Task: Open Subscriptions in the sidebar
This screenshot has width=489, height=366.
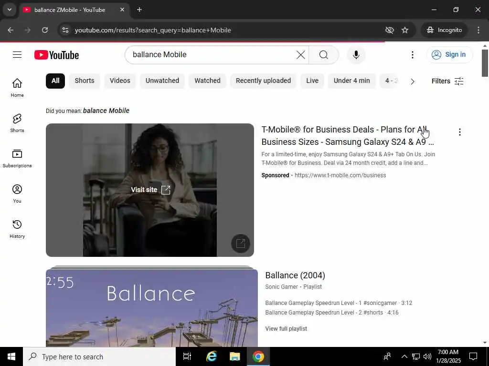Action: 17,158
